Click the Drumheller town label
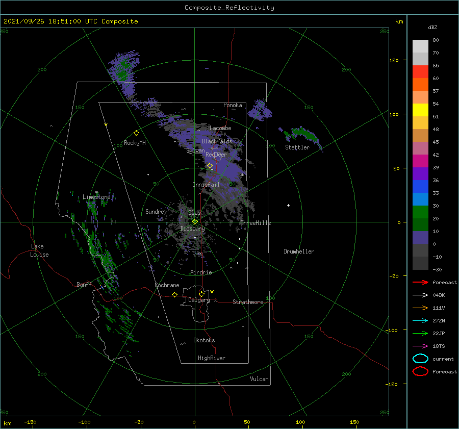This screenshot has width=459, height=429. click(299, 251)
